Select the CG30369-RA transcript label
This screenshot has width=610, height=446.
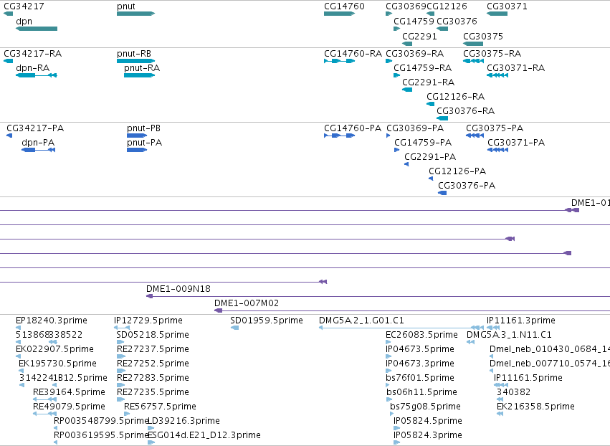[415, 53]
